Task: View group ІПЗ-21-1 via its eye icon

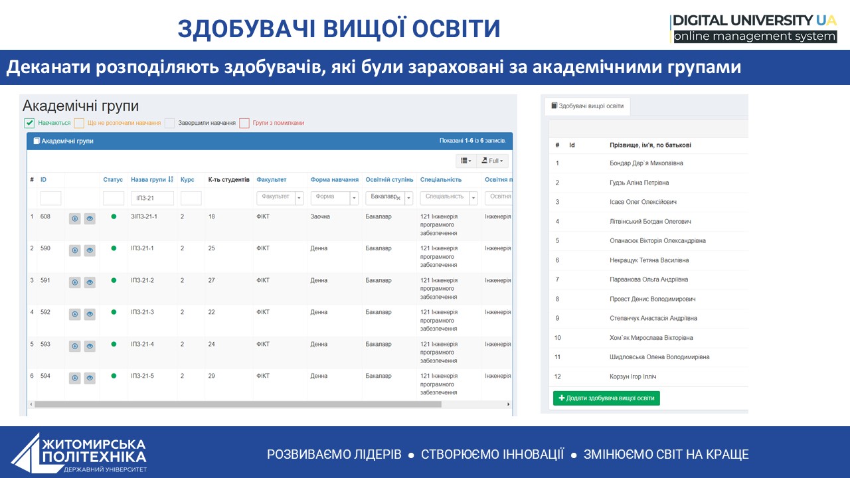Action: (90, 251)
